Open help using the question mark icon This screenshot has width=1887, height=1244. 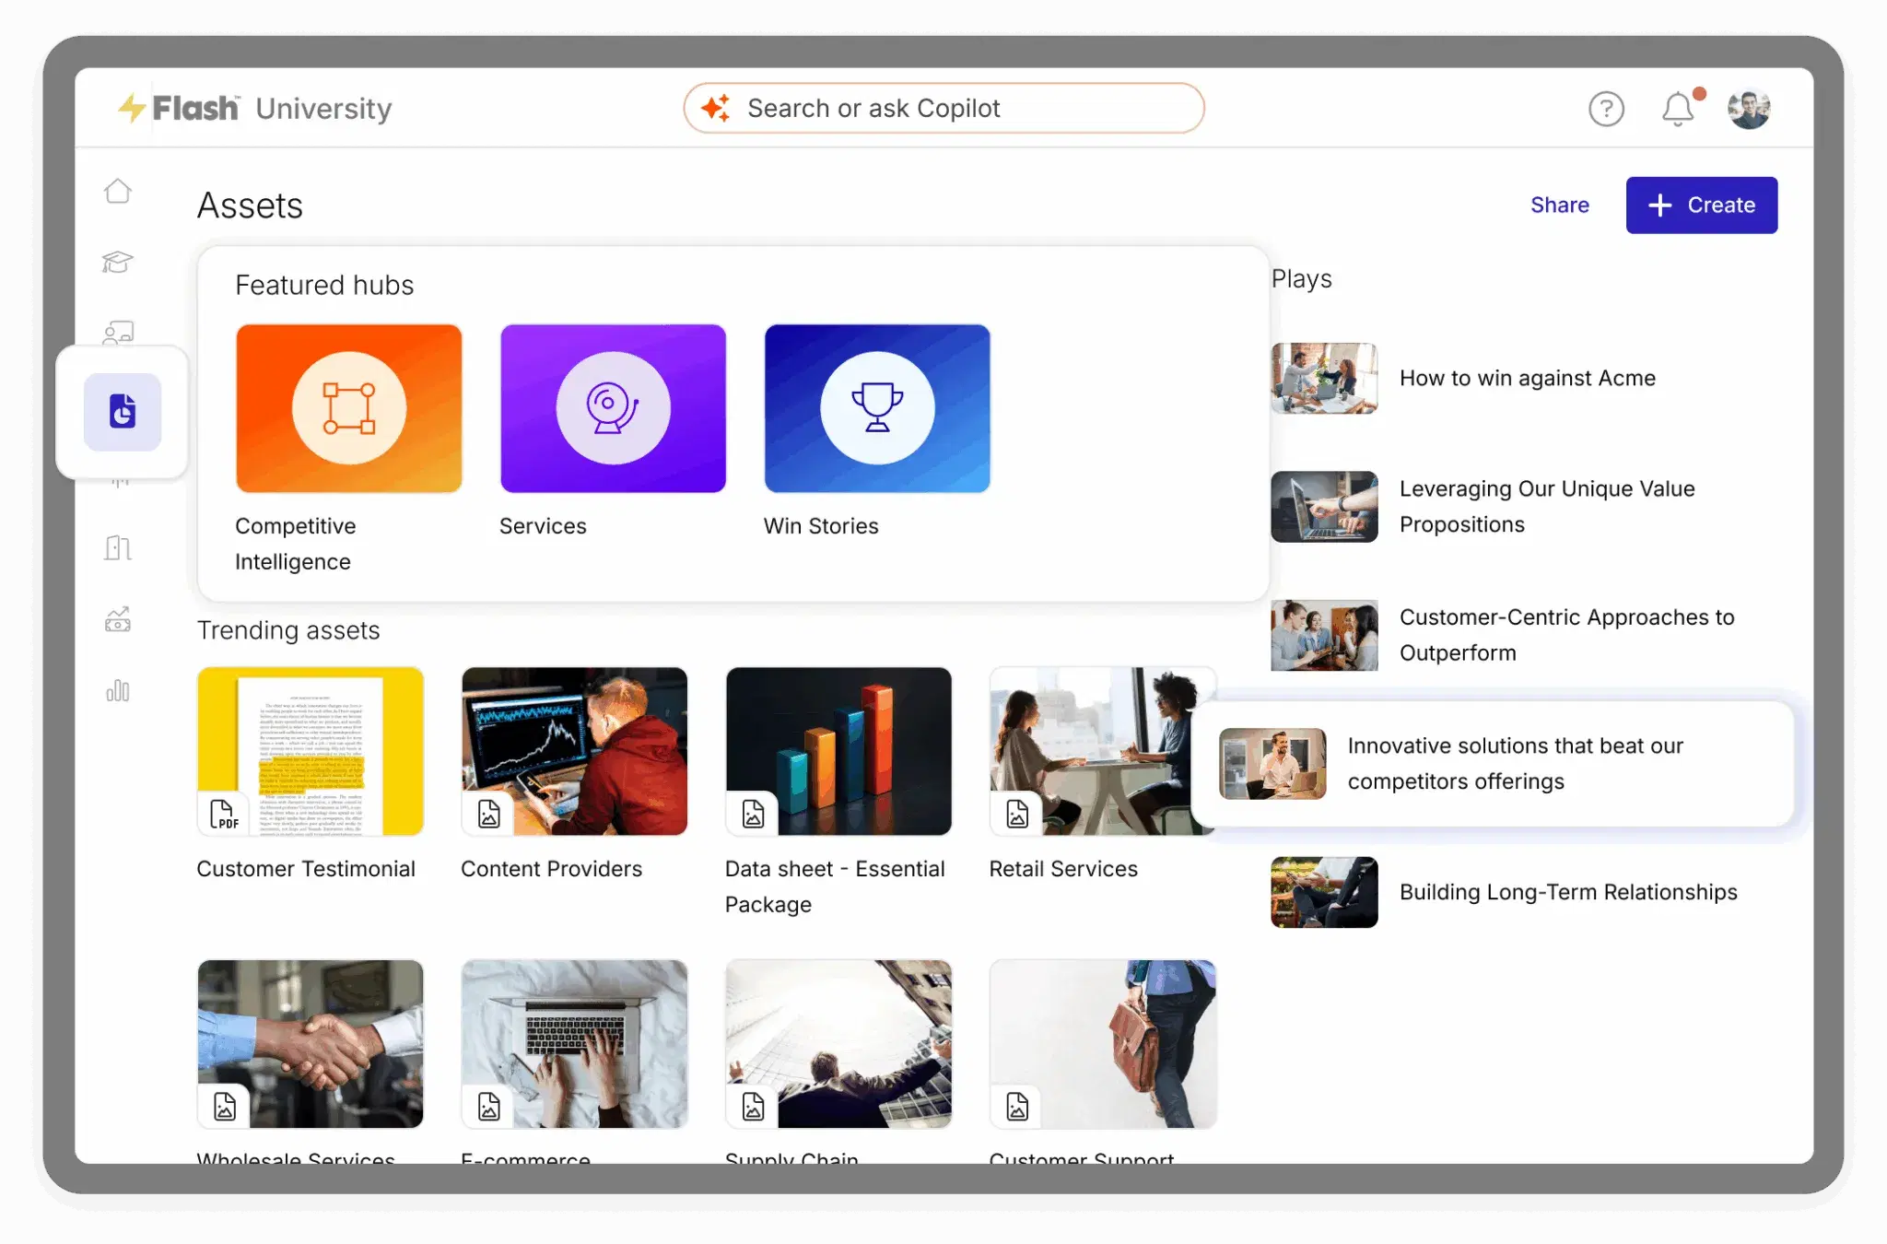[1606, 108]
